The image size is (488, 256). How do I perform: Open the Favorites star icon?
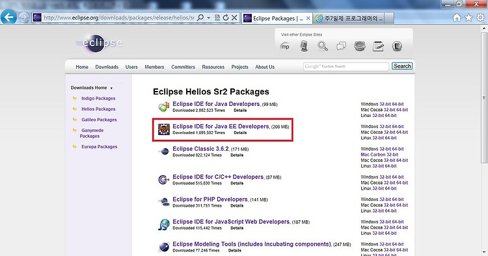pyautogui.click(x=468, y=18)
